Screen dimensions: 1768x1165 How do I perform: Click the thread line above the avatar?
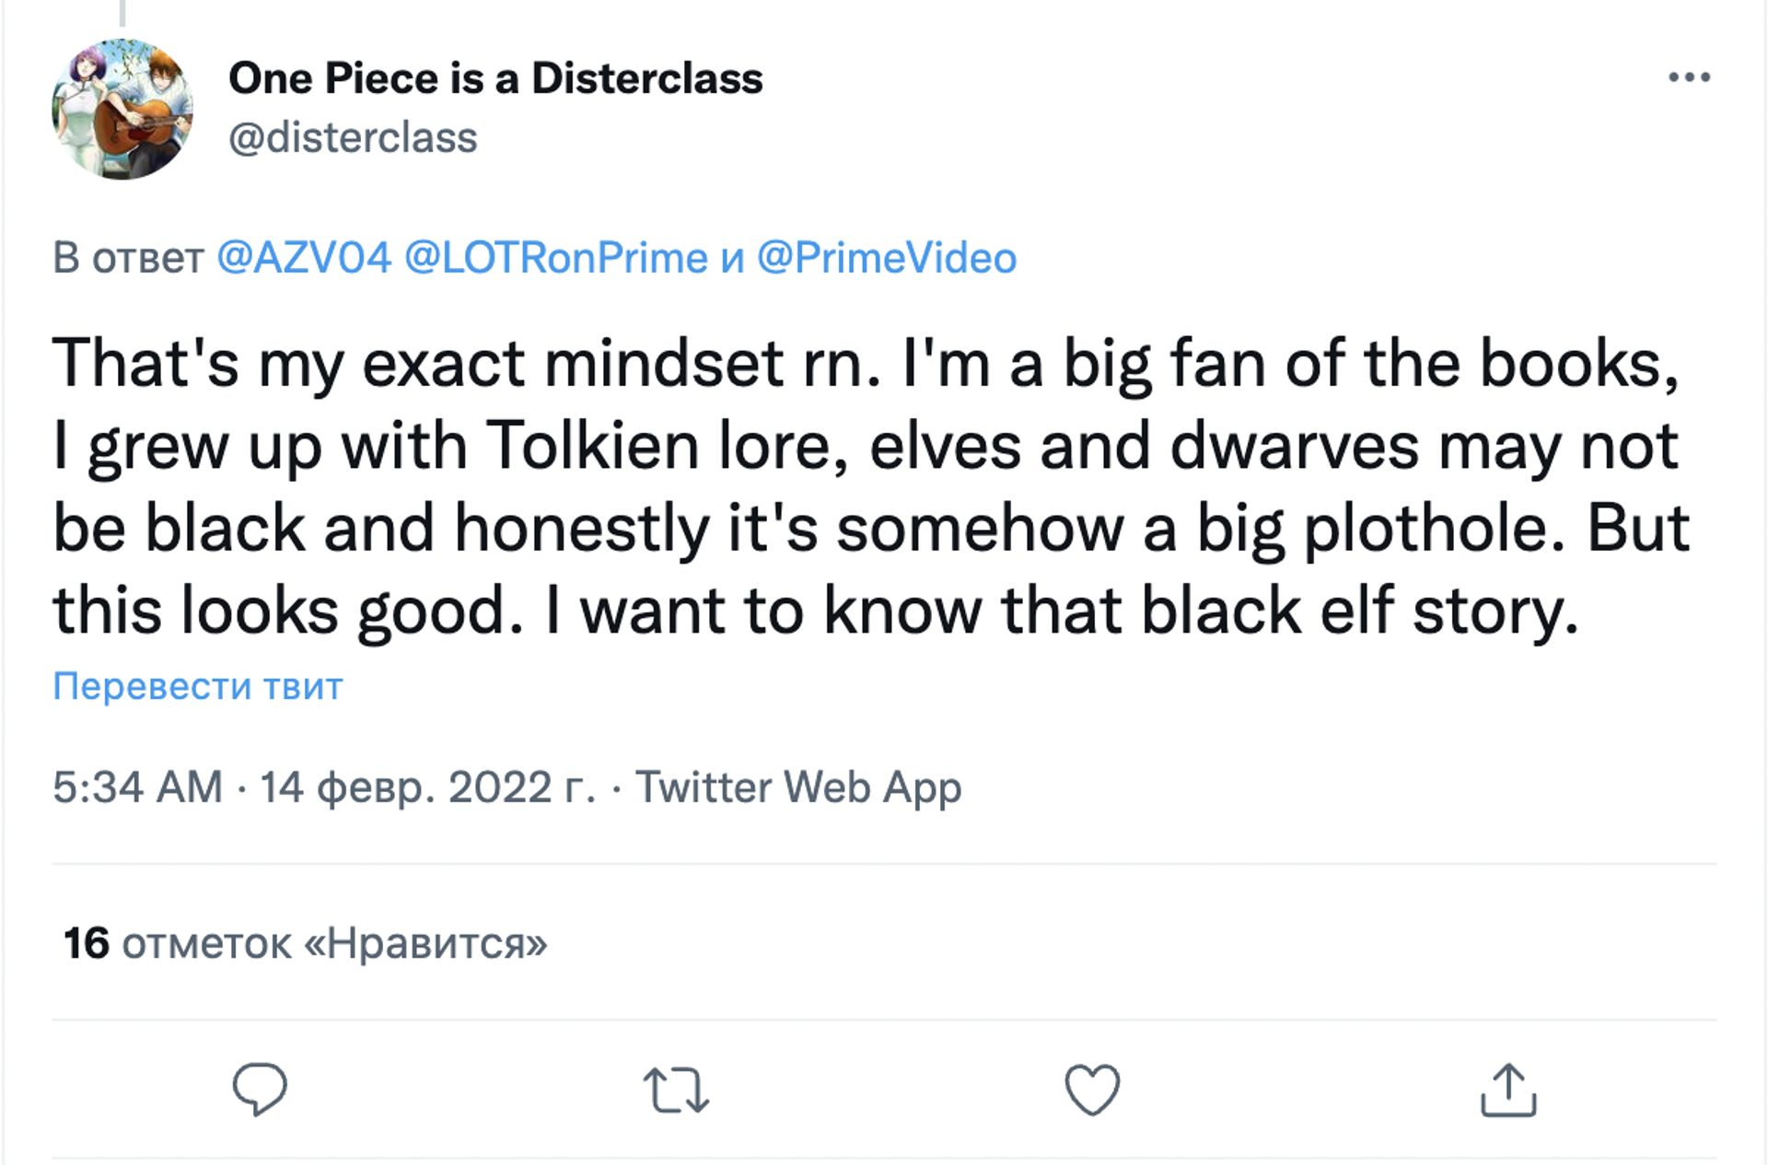(x=122, y=12)
